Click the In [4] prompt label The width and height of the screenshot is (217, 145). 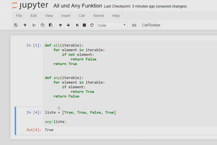pyautogui.click(x=34, y=112)
